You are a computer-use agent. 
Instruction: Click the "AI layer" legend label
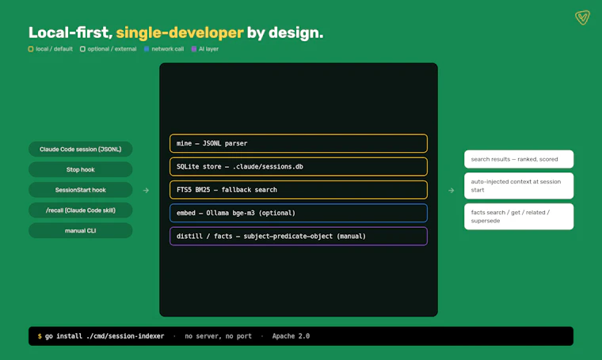208,49
